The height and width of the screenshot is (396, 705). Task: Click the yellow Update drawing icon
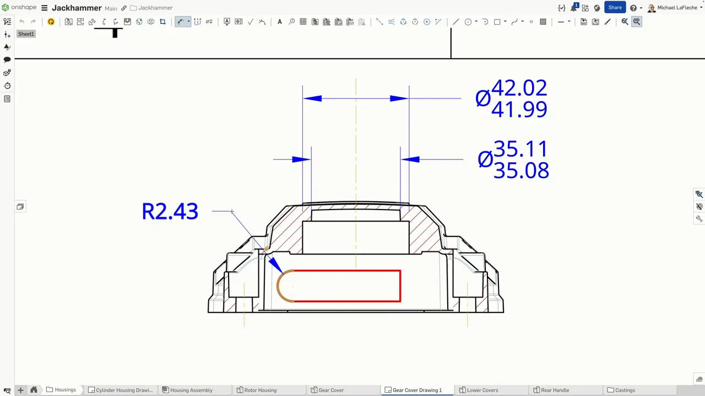51,22
